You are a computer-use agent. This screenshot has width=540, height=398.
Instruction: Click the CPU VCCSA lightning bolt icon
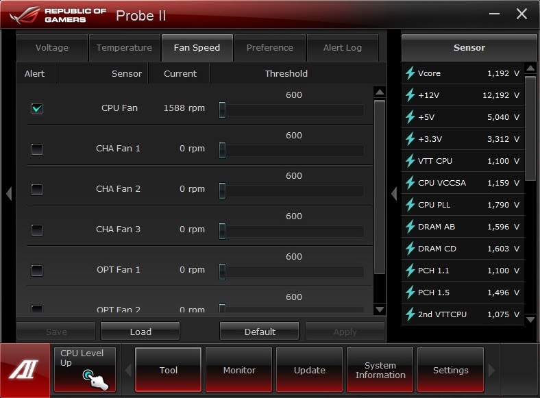(x=410, y=183)
